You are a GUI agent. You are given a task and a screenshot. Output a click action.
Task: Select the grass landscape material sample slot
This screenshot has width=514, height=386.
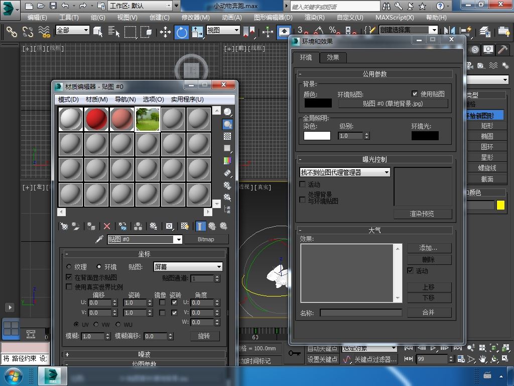tap(148, 120)
